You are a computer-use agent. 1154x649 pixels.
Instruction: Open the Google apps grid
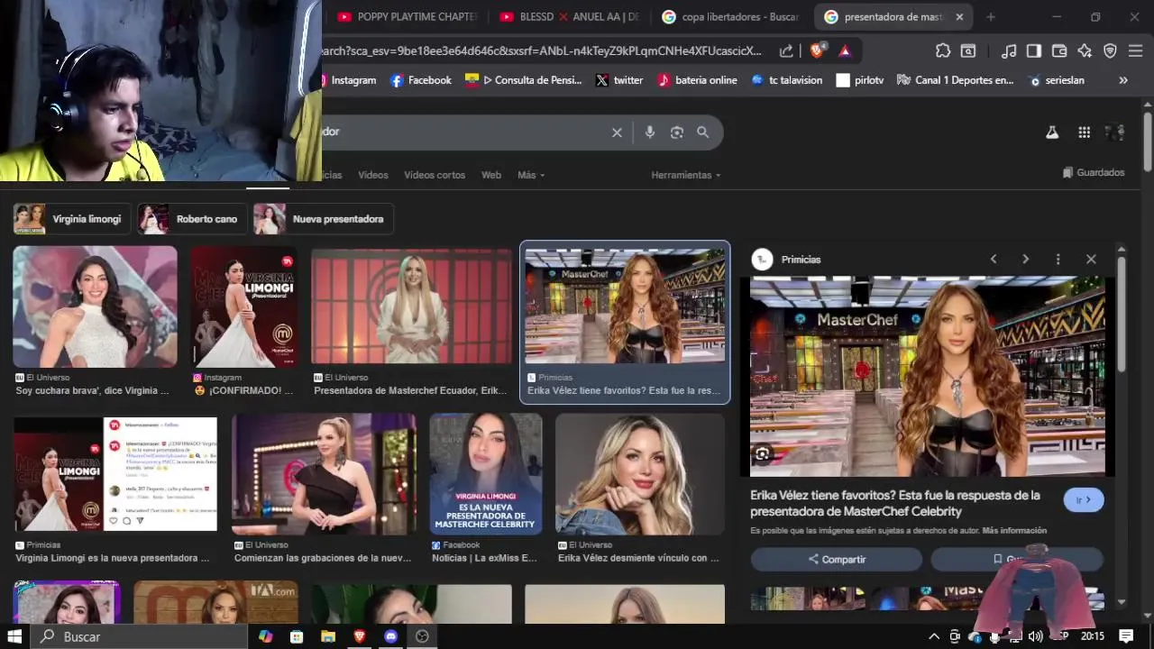(x=1085, y=133)
